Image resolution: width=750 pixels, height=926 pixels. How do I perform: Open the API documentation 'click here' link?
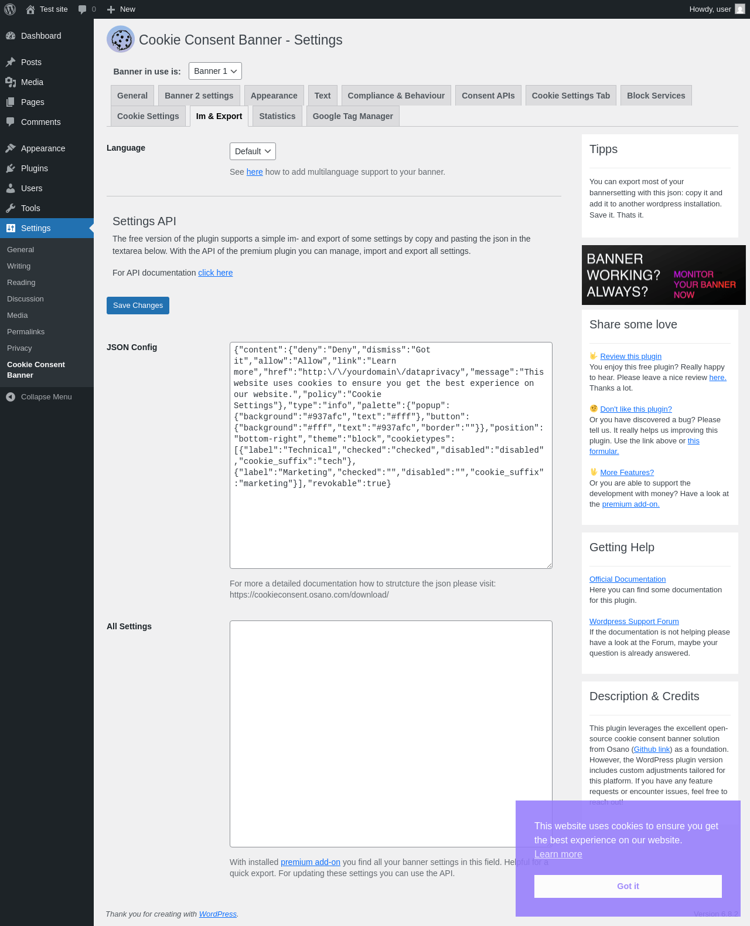point(216,273)
